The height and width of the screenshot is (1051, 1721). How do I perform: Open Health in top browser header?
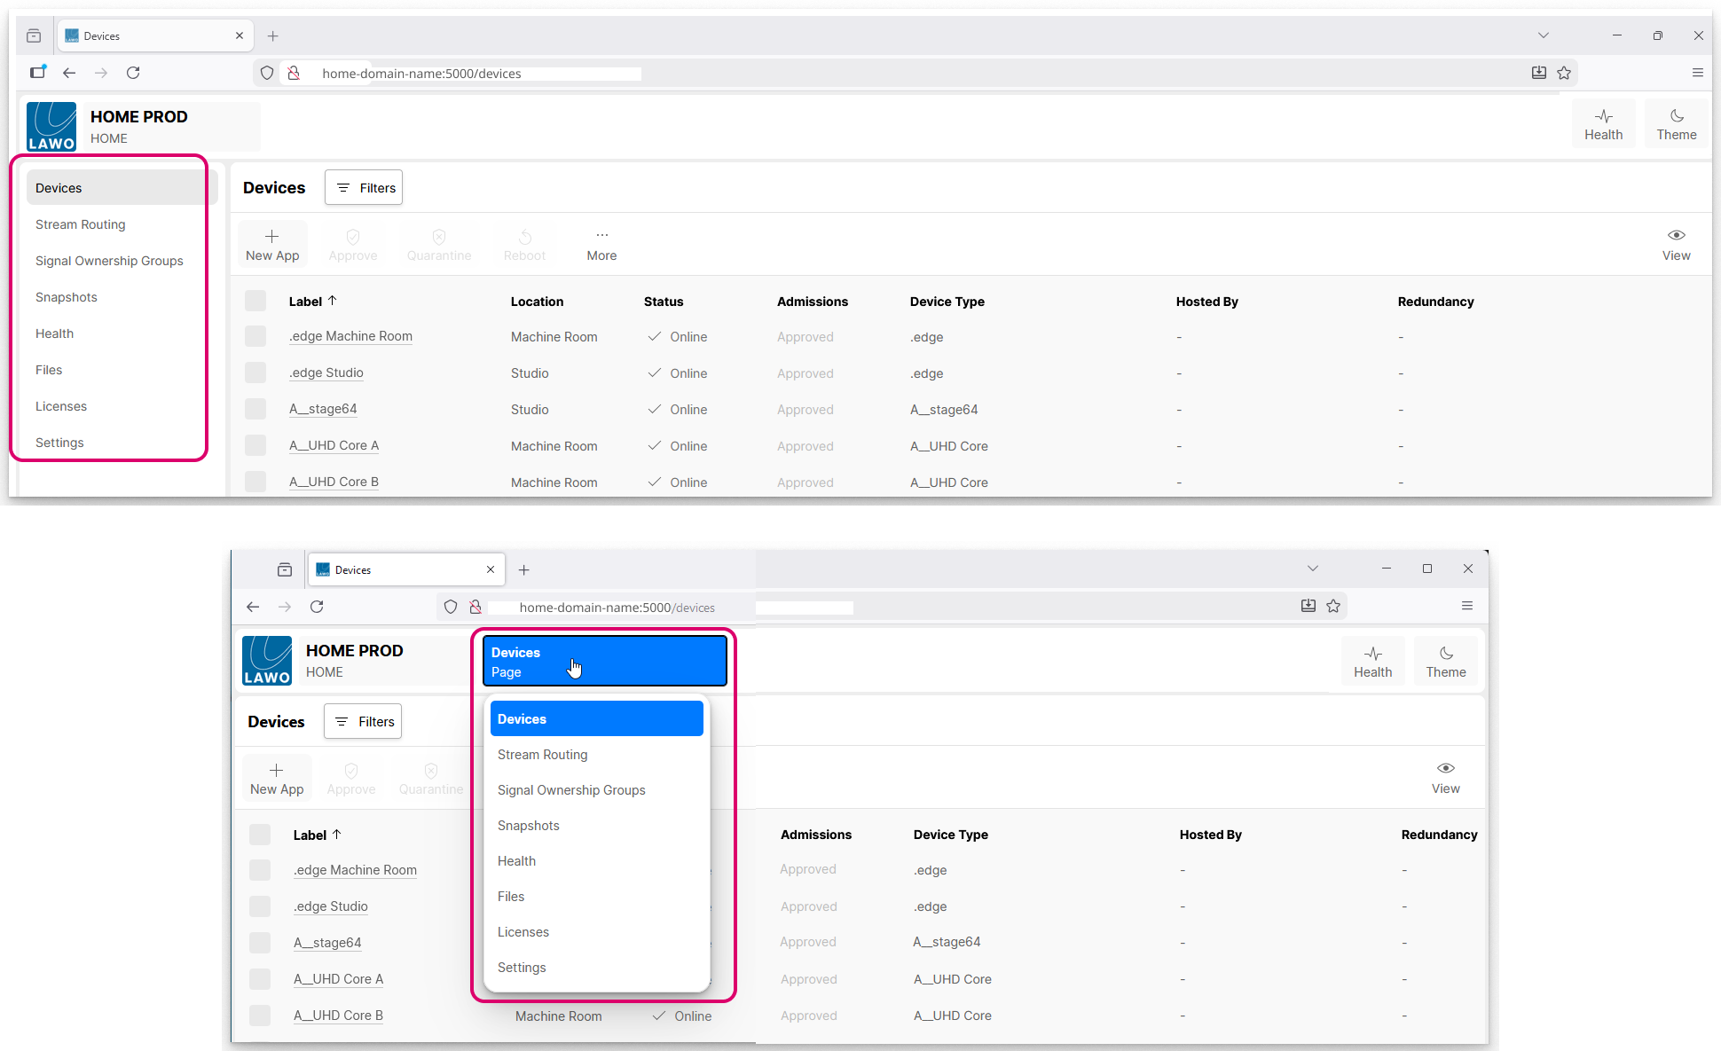[x=1603, y=124]
